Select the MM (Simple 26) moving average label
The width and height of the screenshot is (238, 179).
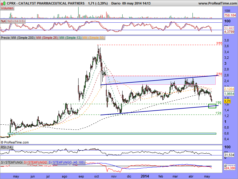pyautogui.click(x=47, y=38)
